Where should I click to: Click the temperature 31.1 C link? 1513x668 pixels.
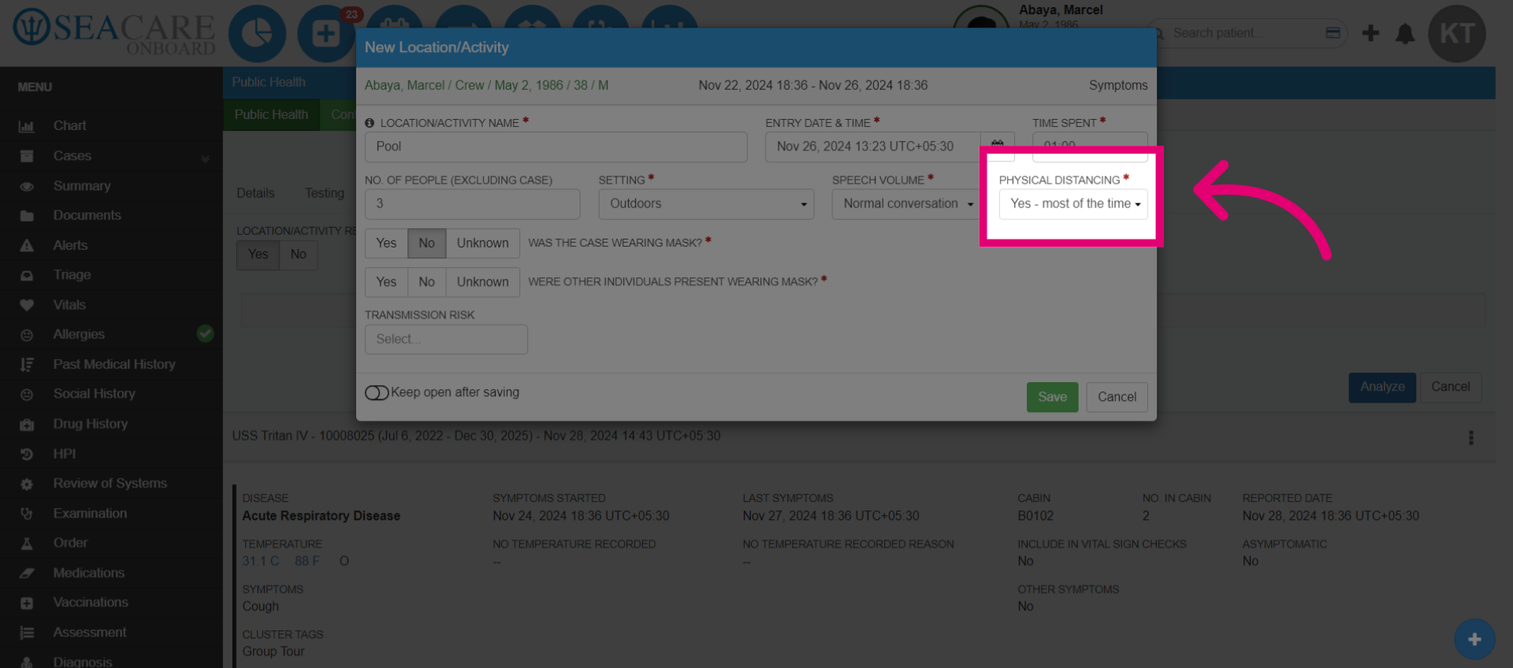click(261, 562)
